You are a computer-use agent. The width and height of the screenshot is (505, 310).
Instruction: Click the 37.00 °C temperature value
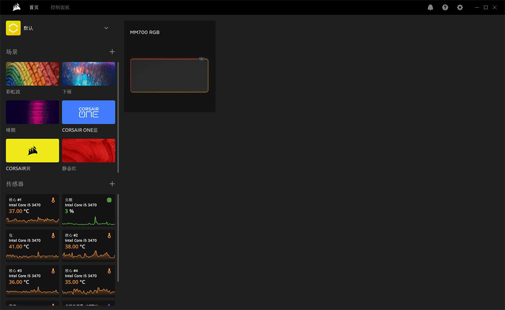pos(19,211)
